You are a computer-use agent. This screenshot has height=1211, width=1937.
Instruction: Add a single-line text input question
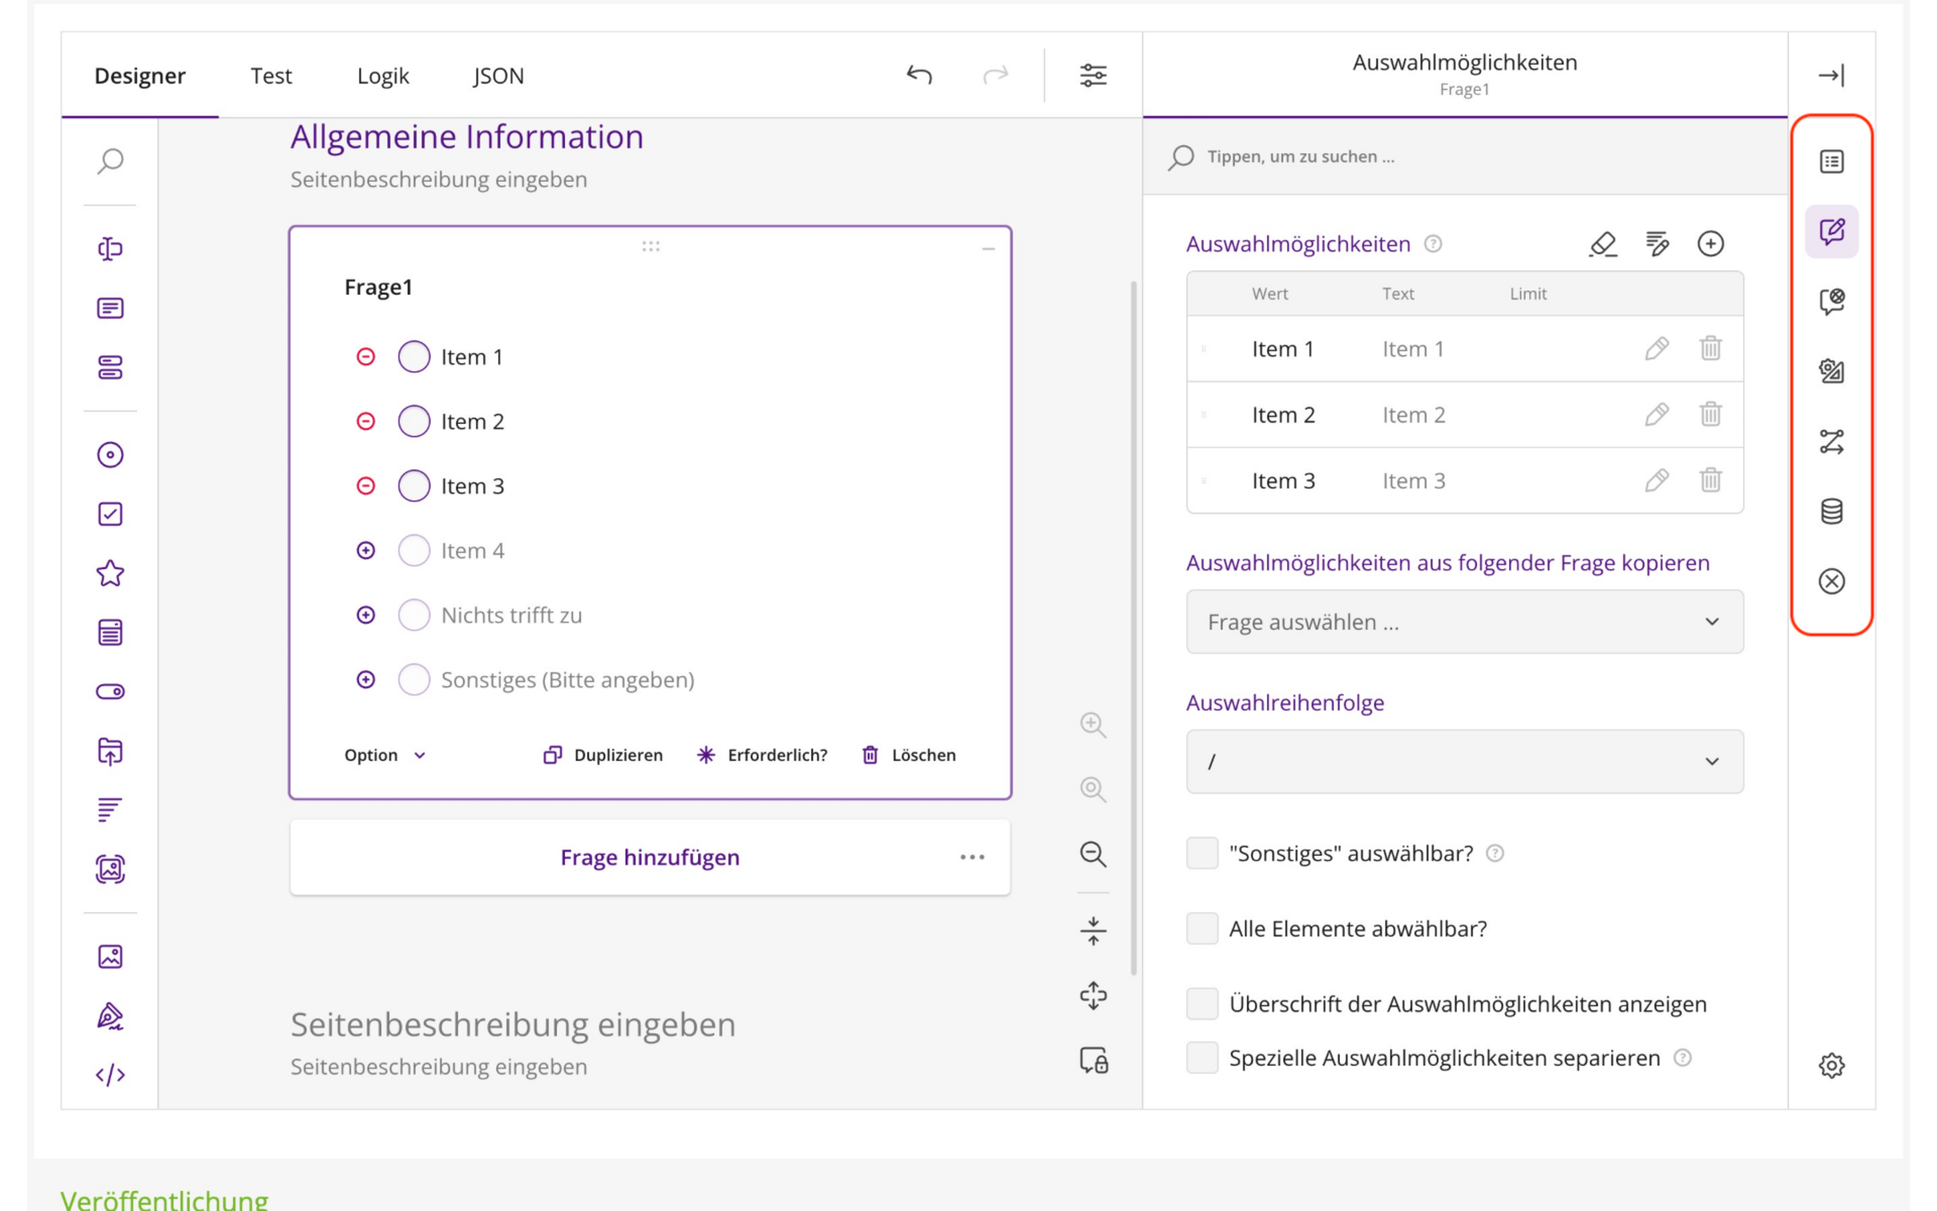(x=111, y=249)
